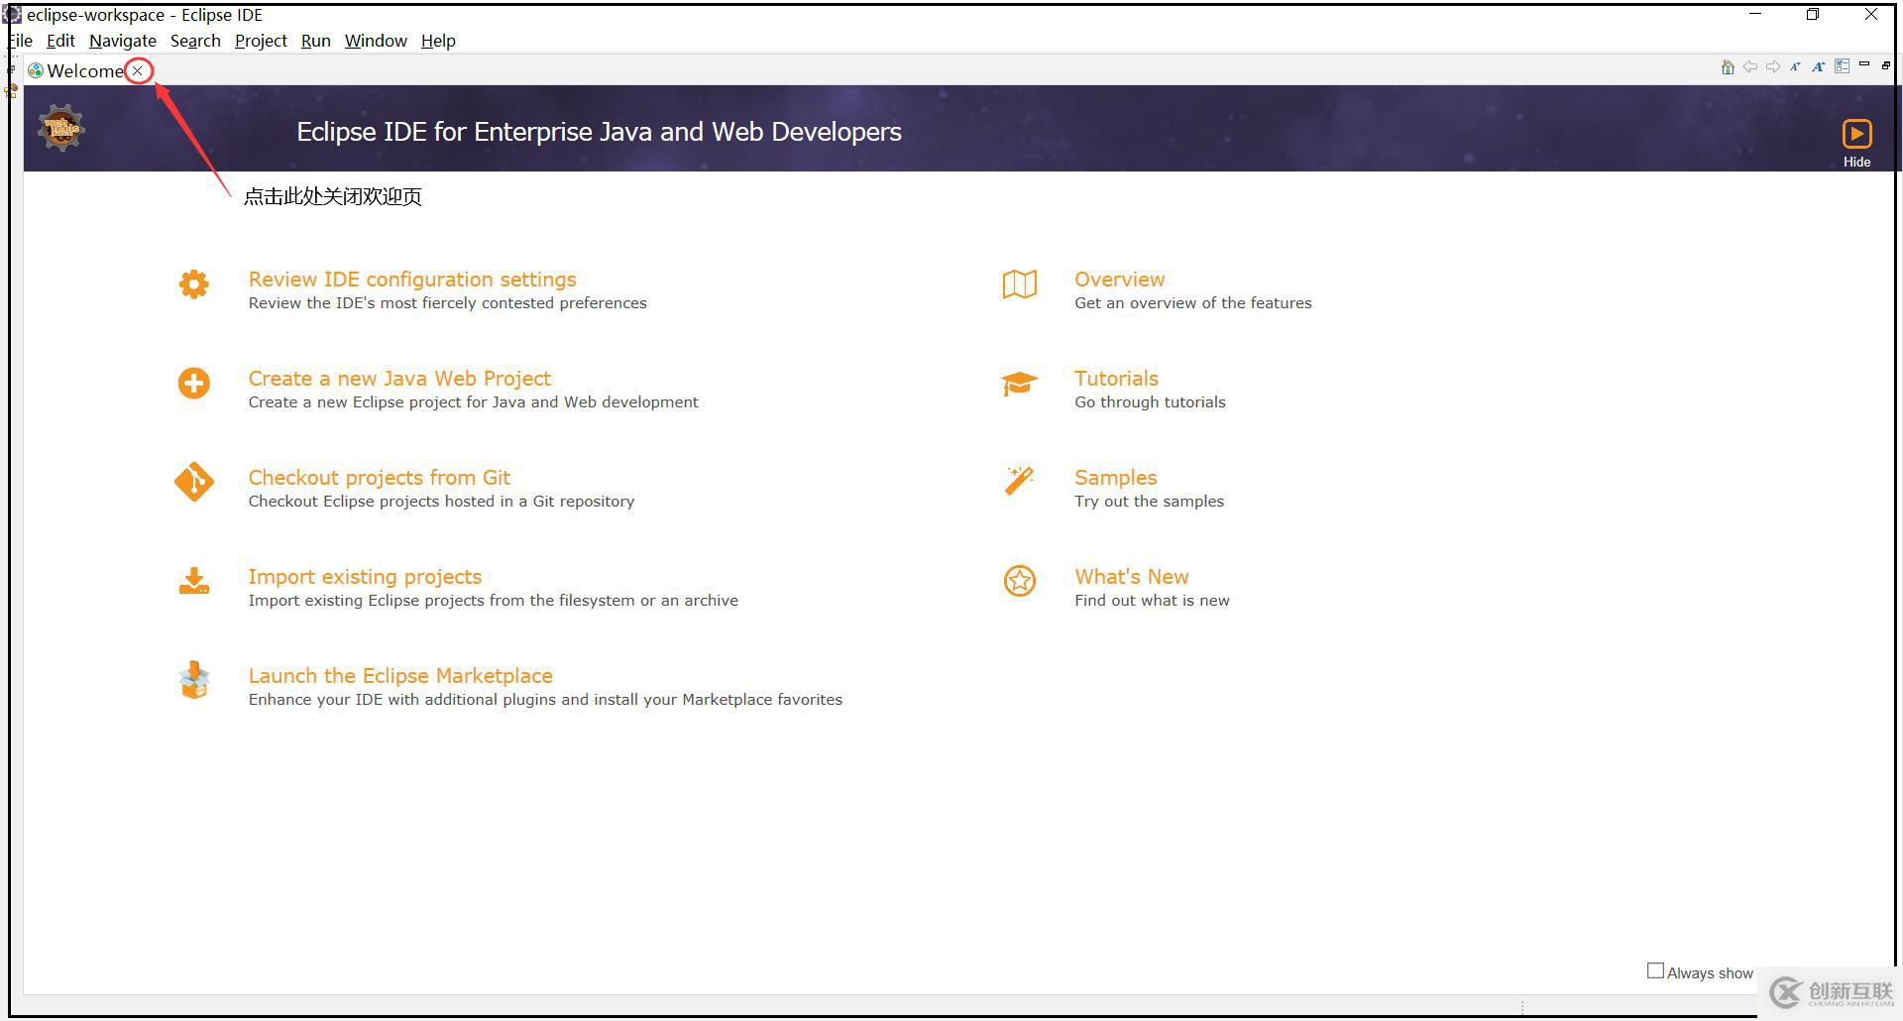This screenshot has height=1021, width=1903.
Task: Click 'Enhance your IDE with additional plugins' text
Action: [x=402, y=700]
